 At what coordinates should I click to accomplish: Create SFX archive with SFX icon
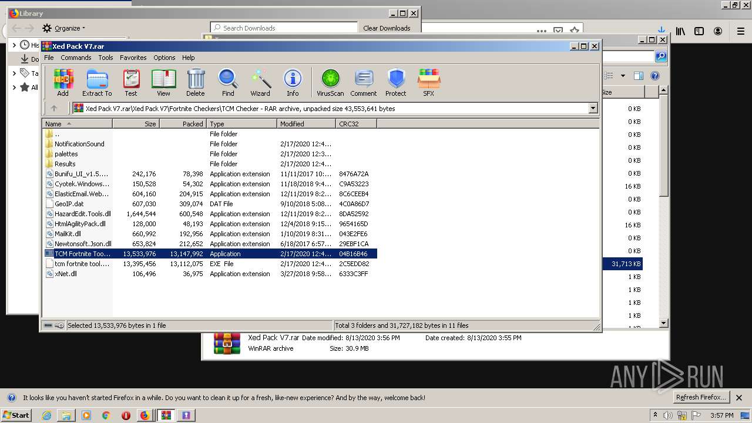click(x=429, y=82)
